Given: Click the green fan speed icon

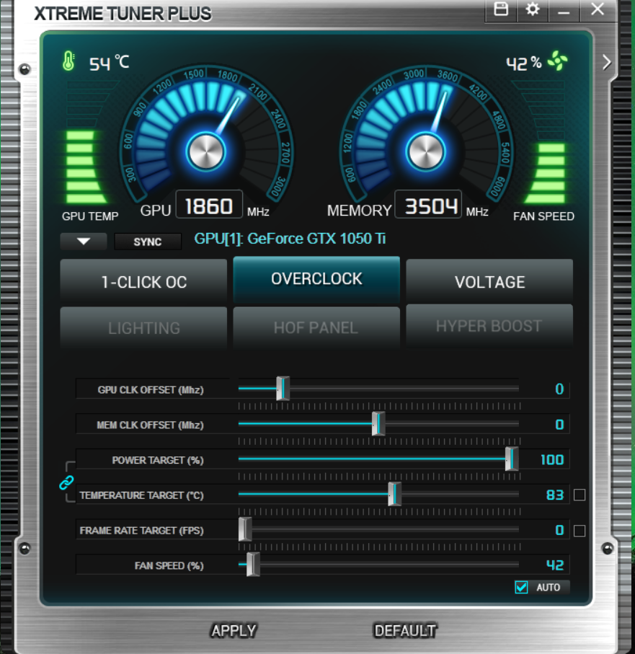Looking at the screenshot, I should tap(557, 61).
